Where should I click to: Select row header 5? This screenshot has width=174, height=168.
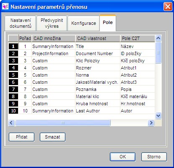point(13,75)
